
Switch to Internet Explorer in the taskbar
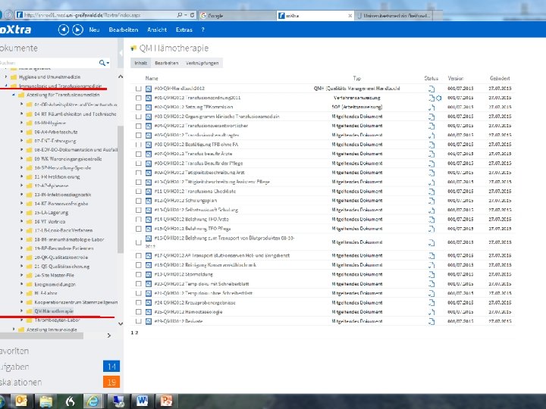point(93,401)
